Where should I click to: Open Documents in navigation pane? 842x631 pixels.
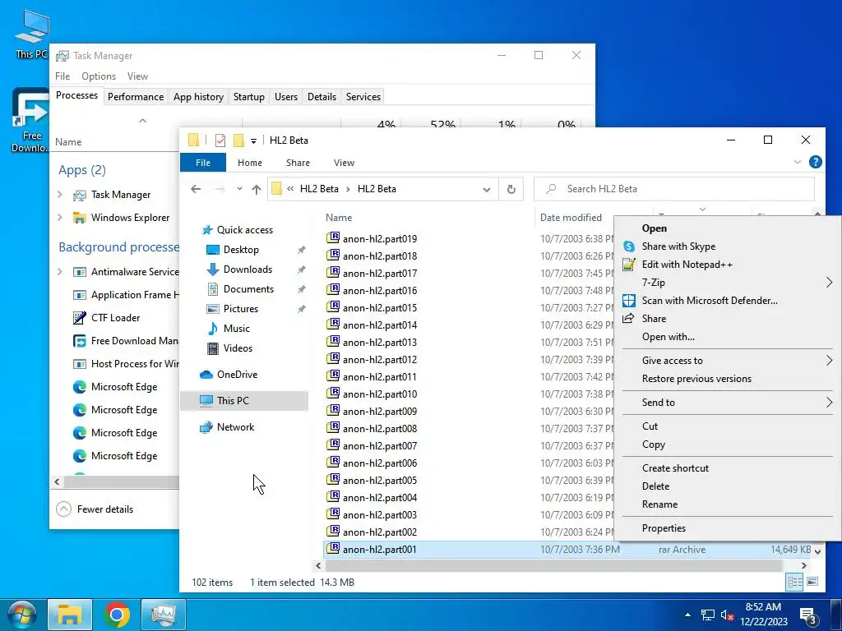[x=248, y=289]
